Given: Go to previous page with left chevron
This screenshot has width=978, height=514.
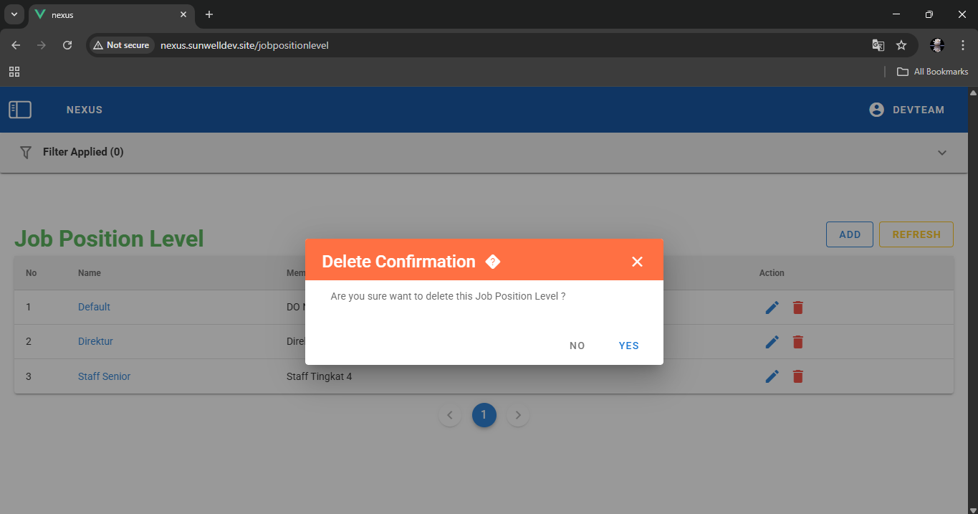Looking at the screenshot, I should pyautogui.click(x=450, y=415).
